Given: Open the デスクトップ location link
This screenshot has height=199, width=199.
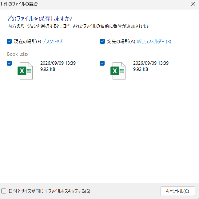Looking at the screenshot, I should tap(52, 41).
